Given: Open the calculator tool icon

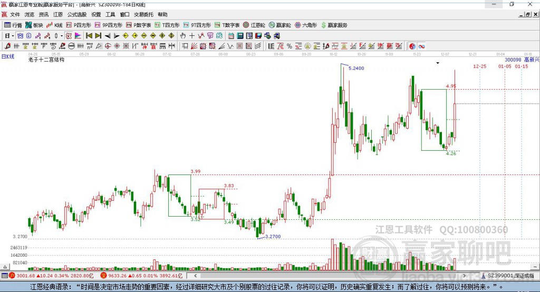Looking at the screenshot, I should [240, 36].
